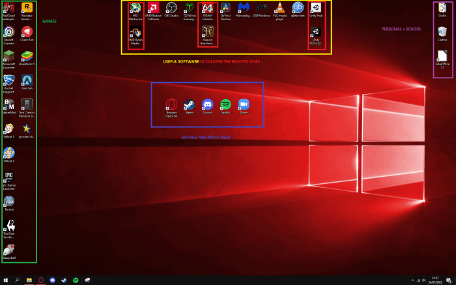
Task: Open the Aim Lab shortcut
Action: pyautogui.click(x=27, y=82)
